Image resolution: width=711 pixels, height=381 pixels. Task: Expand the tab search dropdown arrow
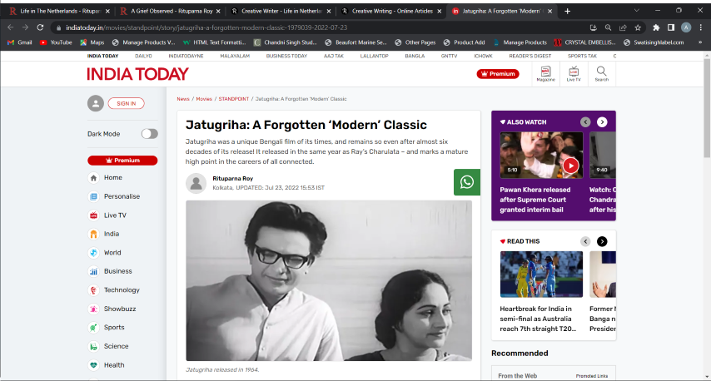[x=637, y=11]
